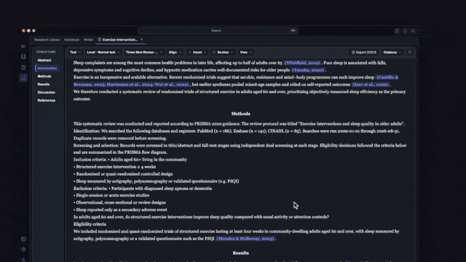466x262 pixels.
Task: Click the circular info icon in title bar
Action: coord(405,31)
